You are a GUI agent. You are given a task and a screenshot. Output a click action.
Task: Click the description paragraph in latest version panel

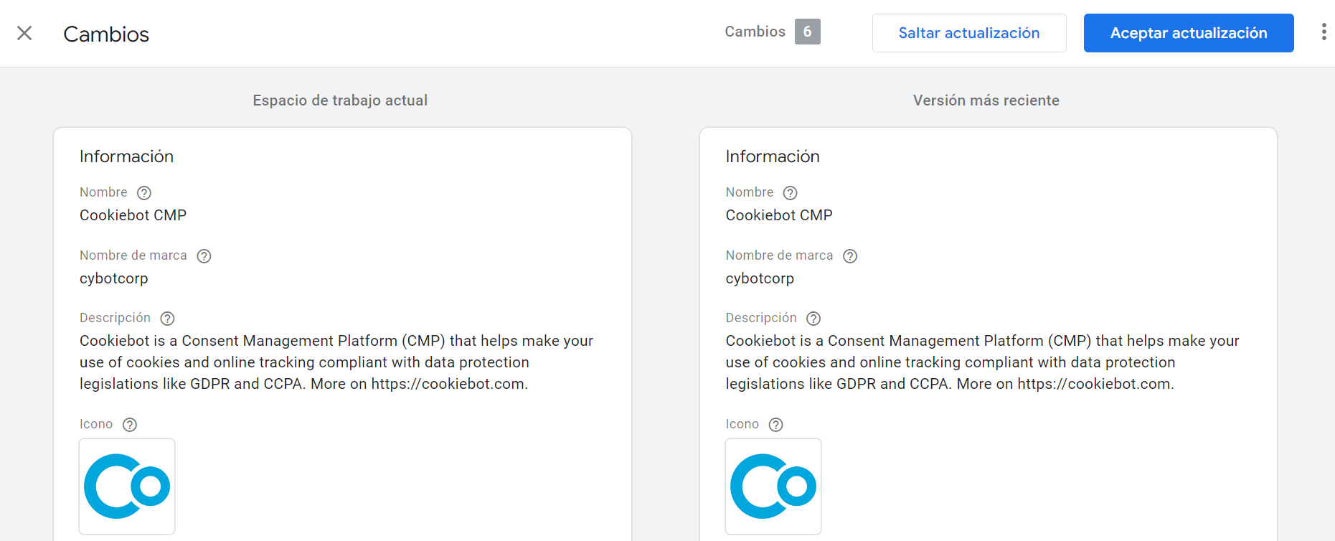point(983,362)
